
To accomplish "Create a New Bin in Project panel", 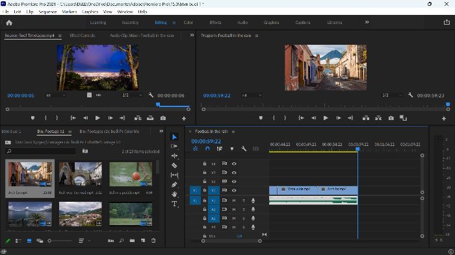I will coord(133,241).
